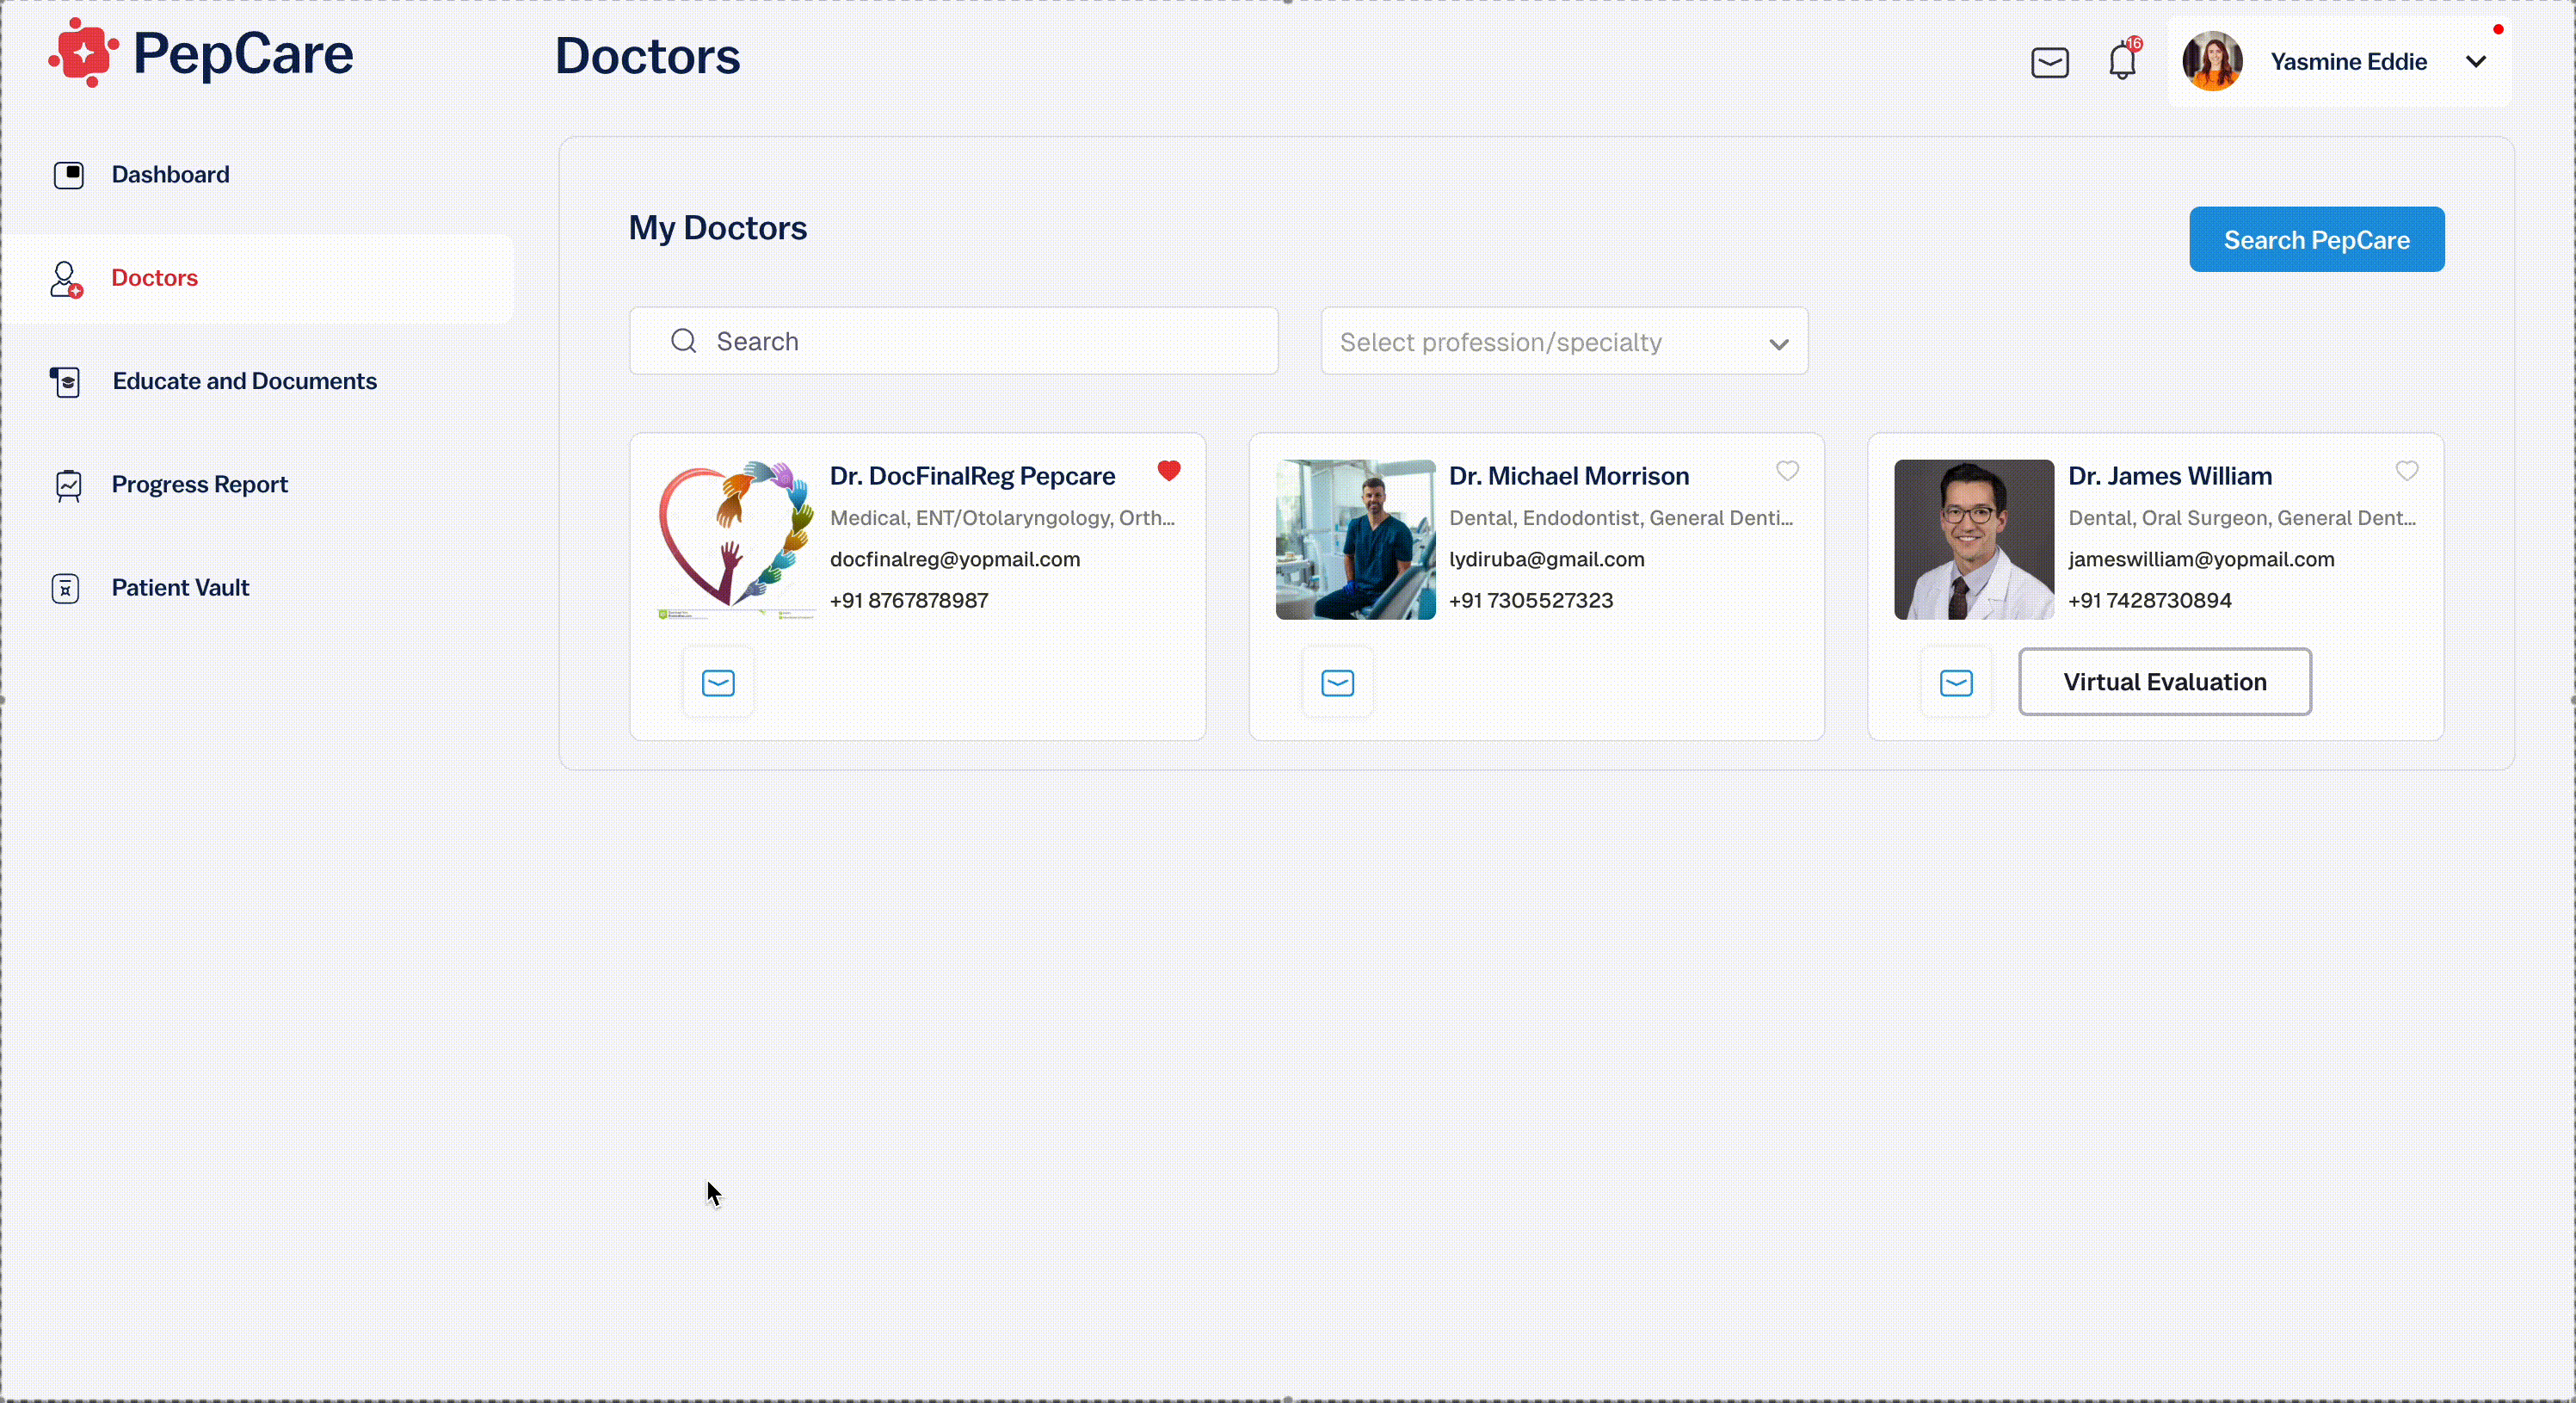Open the Progress Report menu item
This screenshot has width=2576, height=1403.
pyautogui.click(x=199, y=485)
